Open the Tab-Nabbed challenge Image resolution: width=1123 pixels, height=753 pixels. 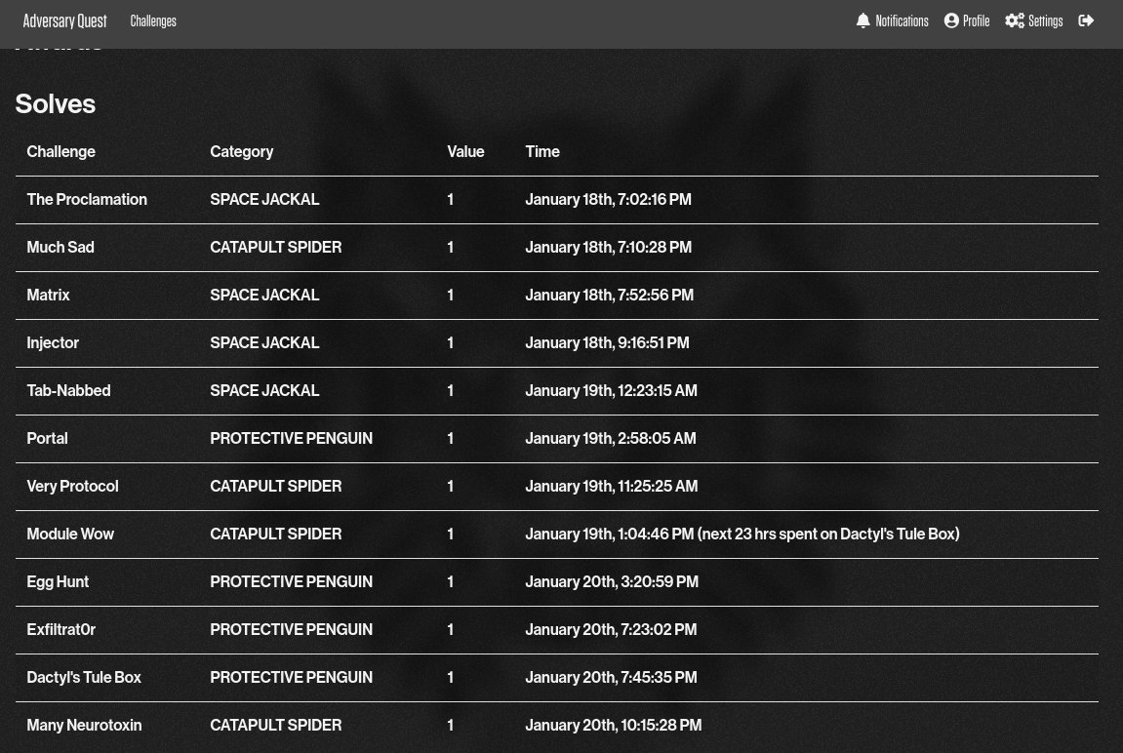click(x=68, y=390)
